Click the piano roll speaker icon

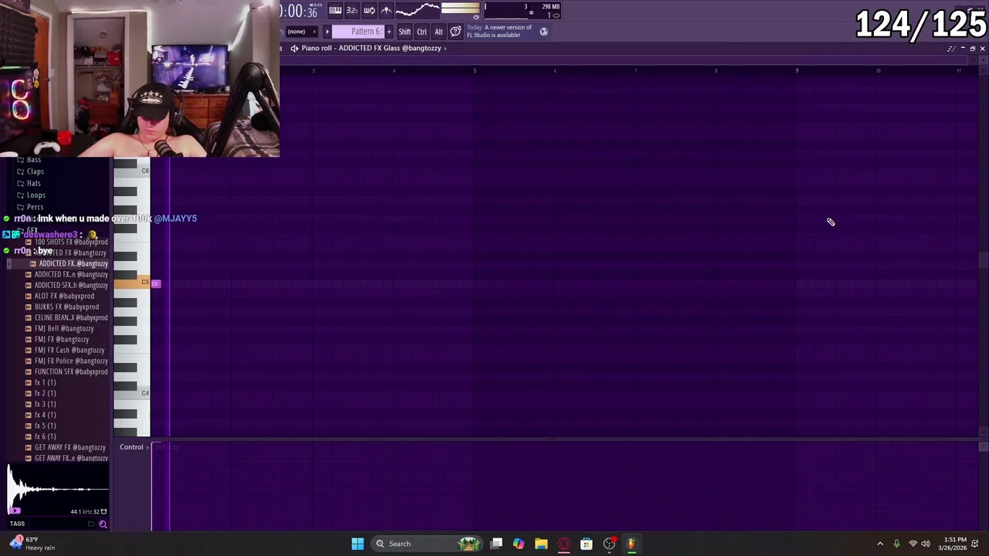pos(294,48)
